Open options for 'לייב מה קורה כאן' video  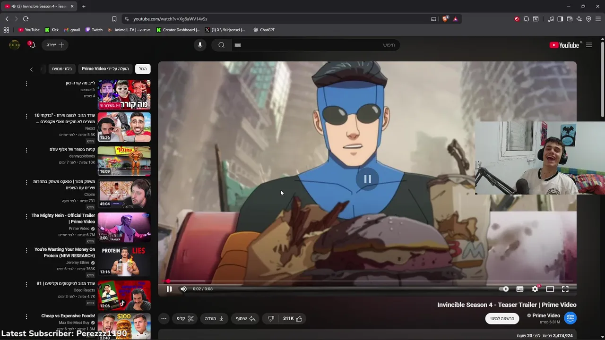(x=26, y=84)
